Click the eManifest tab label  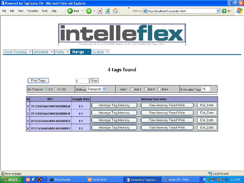pyautogui.click(x=41, y=52)
